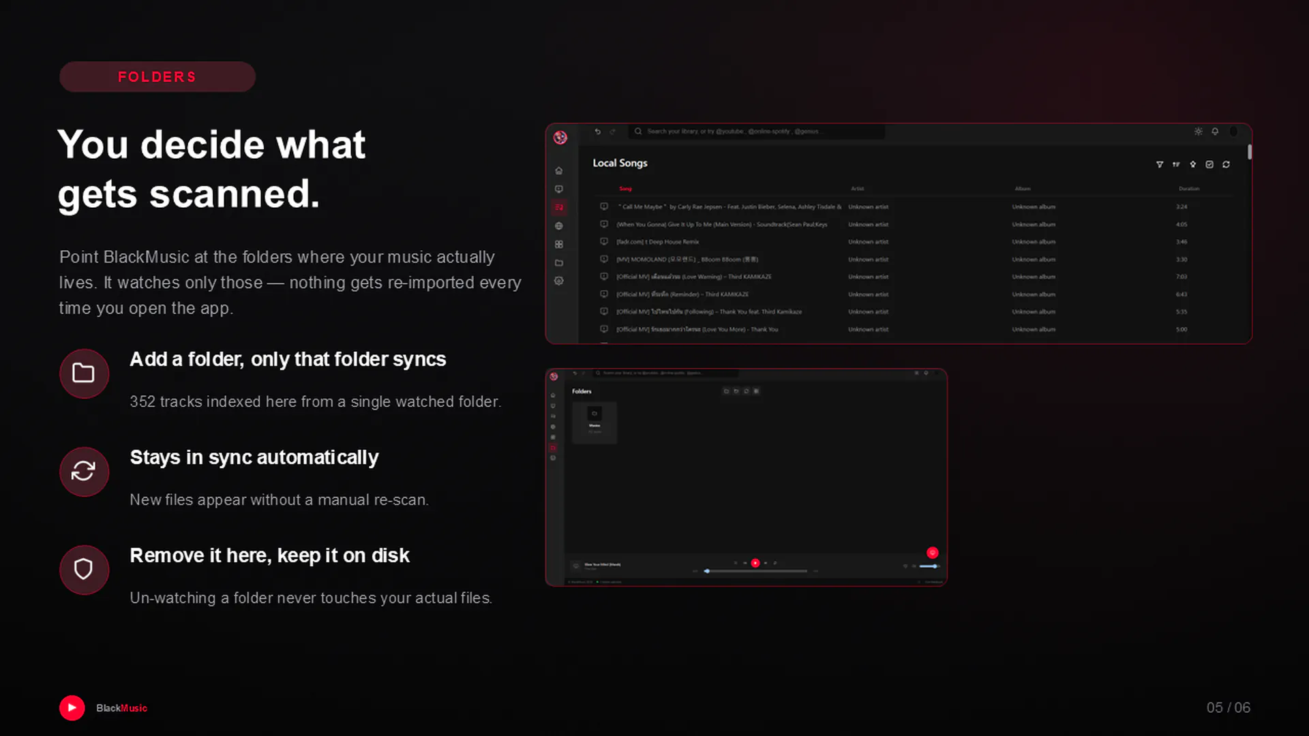Use the Local Songs window vertical scrollbar
This screenshot has width=1309, height=736.
tap(1249, 152)
